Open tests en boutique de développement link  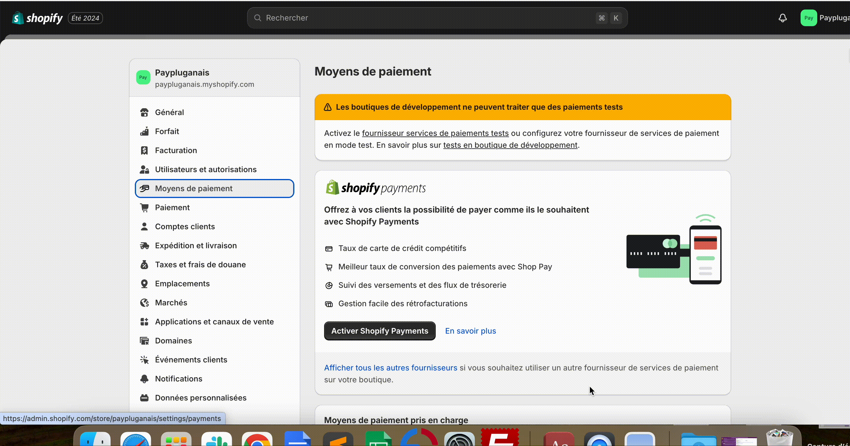pos(510,145)
